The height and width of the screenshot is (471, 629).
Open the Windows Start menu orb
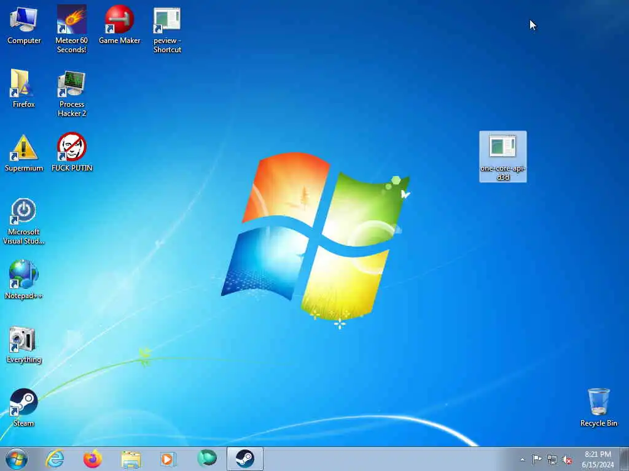(17, 459)
